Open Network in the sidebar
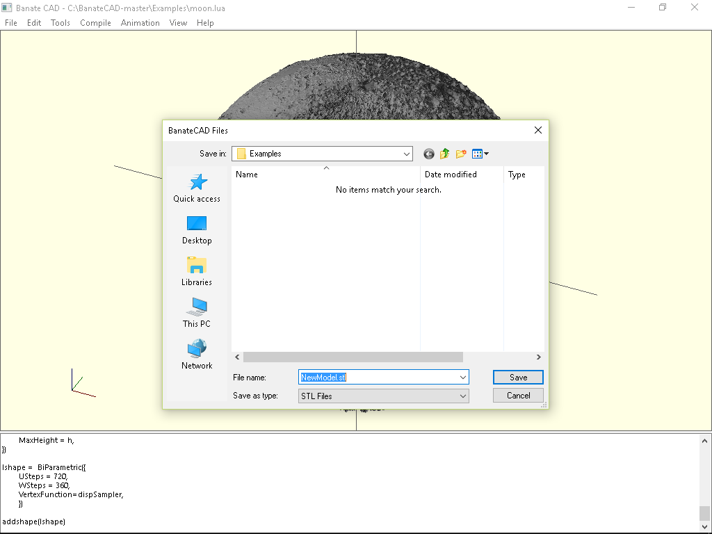The width and height of the screenshot is (712, 534). click(197, 353)
